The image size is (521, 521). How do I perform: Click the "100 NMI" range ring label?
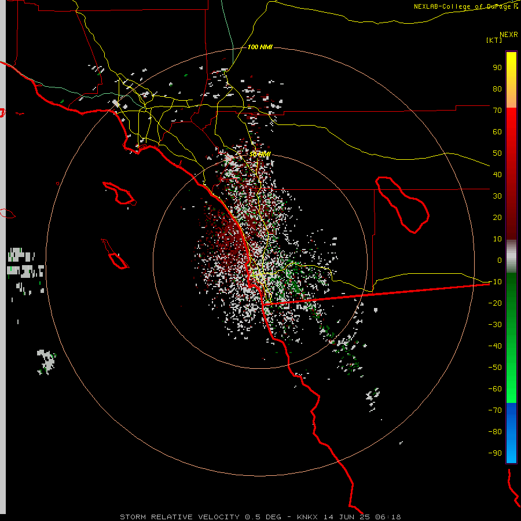260,47
